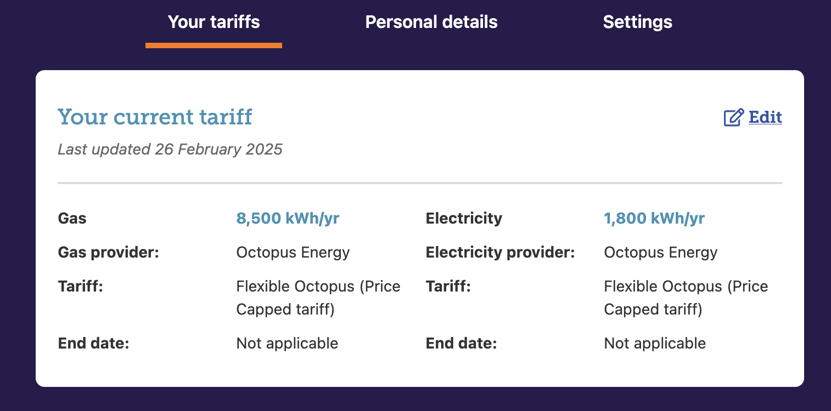Click the Edit link text
The image size is (831, 411).
[x=765, y=117]
